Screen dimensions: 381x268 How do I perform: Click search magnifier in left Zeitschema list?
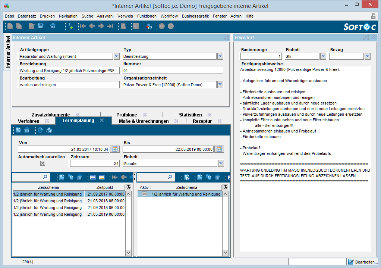coord(45,177)
